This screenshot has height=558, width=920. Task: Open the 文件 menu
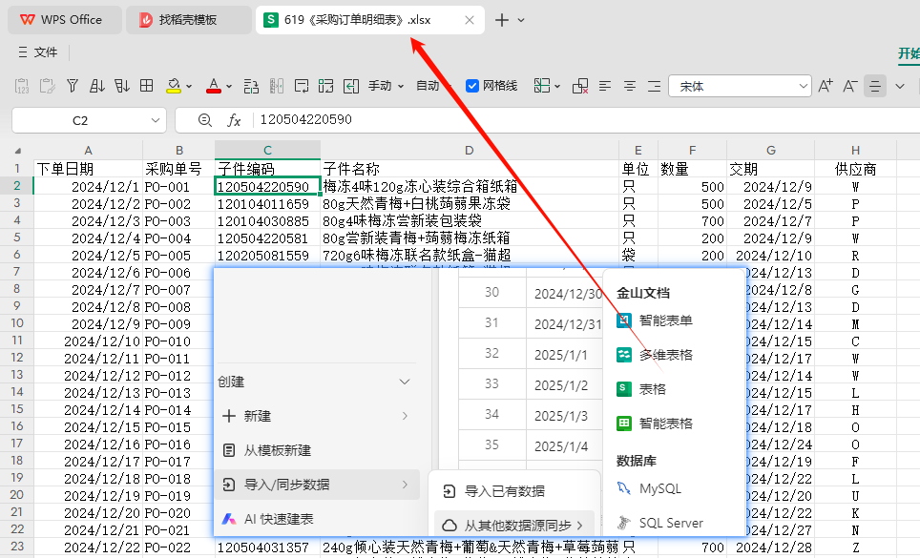tap(38, 52)
